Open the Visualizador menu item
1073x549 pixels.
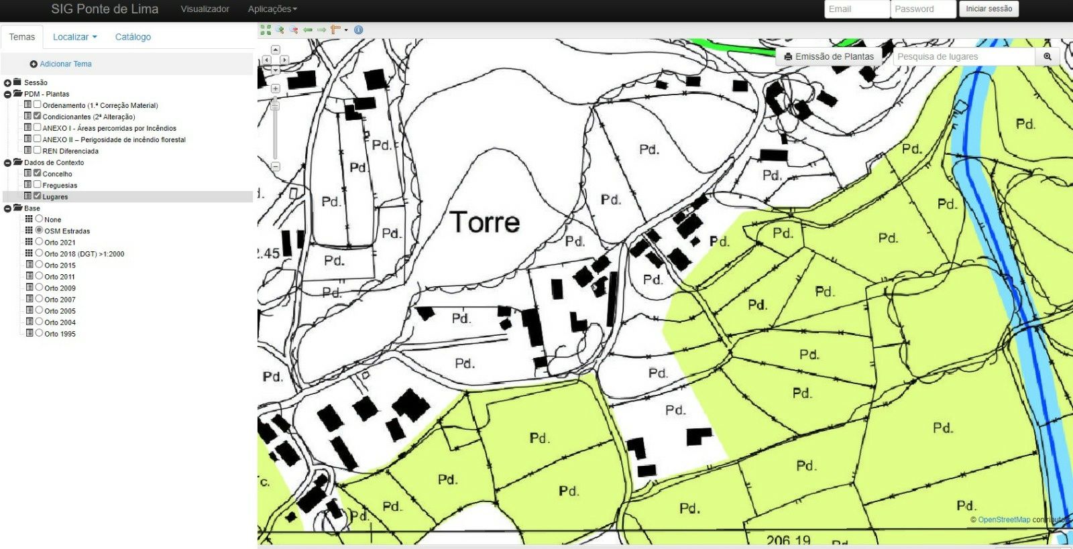coord(205,9)
